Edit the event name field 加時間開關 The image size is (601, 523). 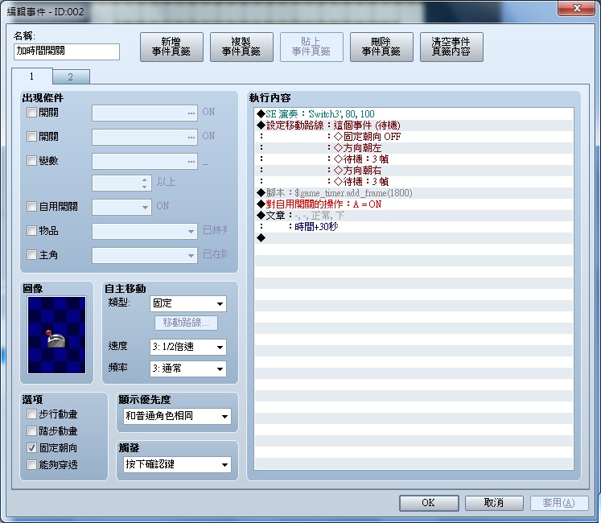(67, 51)
